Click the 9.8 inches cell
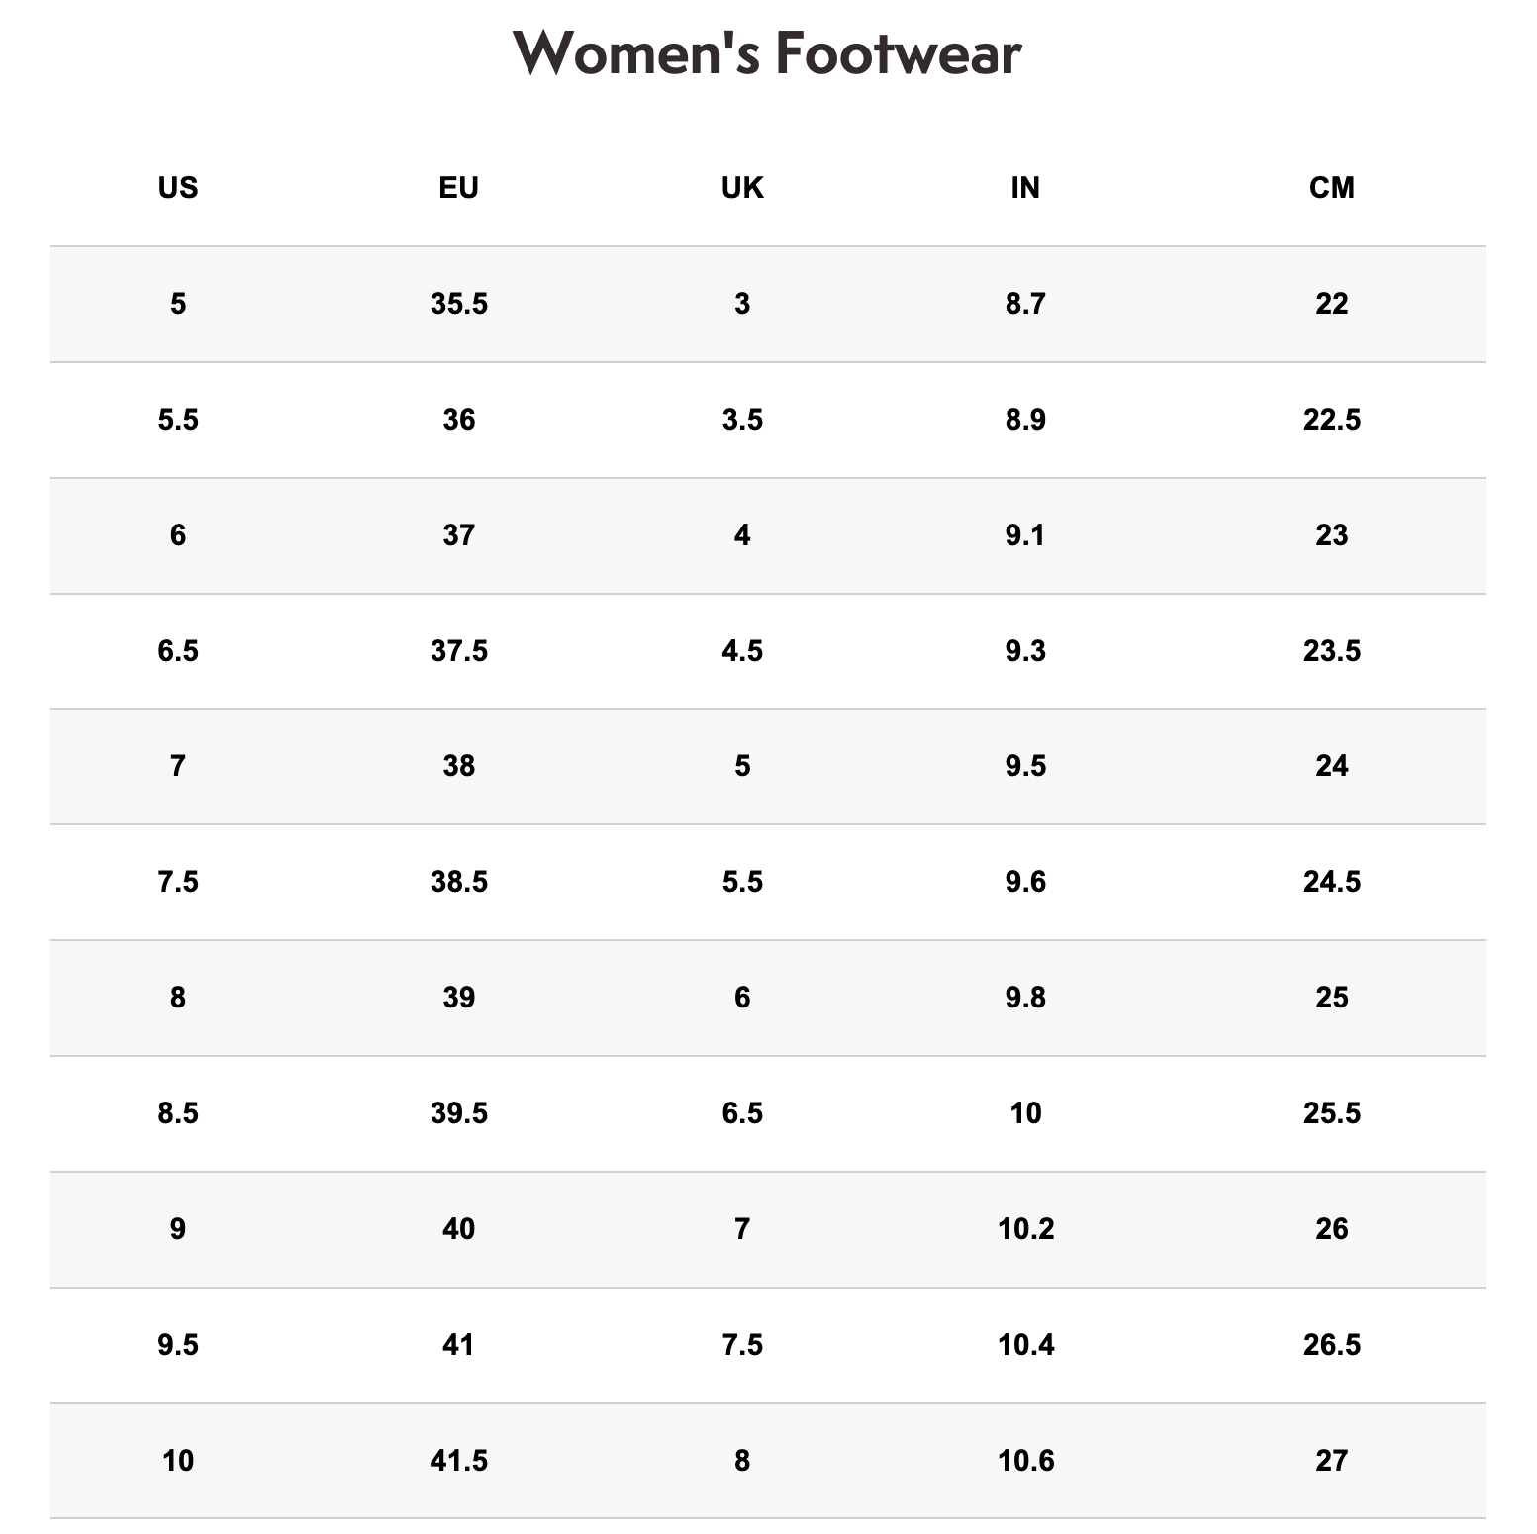1537x1534 pixels. [x=1025, y=998]
